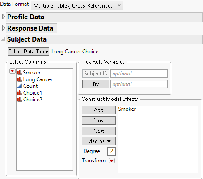Click the By role button
Image resolution: width=203 pixels, height=179 pixels.
coord(96,84)
